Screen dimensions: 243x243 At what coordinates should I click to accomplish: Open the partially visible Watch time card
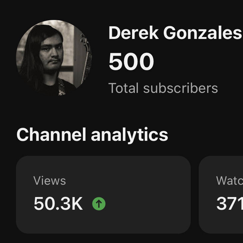pos(221,195)
